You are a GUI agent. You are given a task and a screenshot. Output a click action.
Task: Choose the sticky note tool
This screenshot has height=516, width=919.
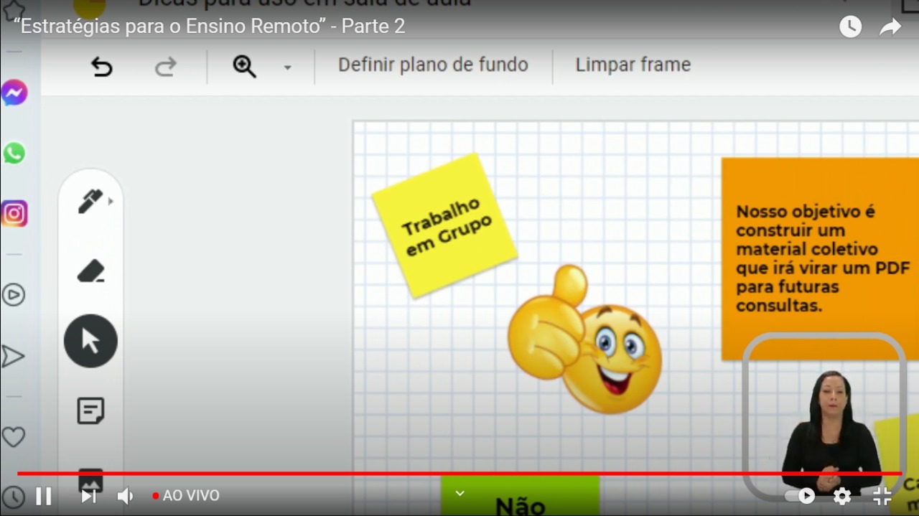(90, 411)
